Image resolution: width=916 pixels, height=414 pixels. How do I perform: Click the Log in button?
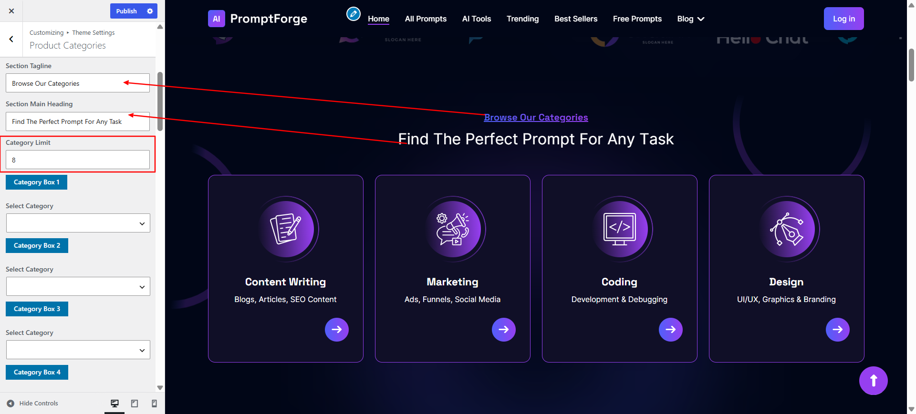[x=844, y=19]
